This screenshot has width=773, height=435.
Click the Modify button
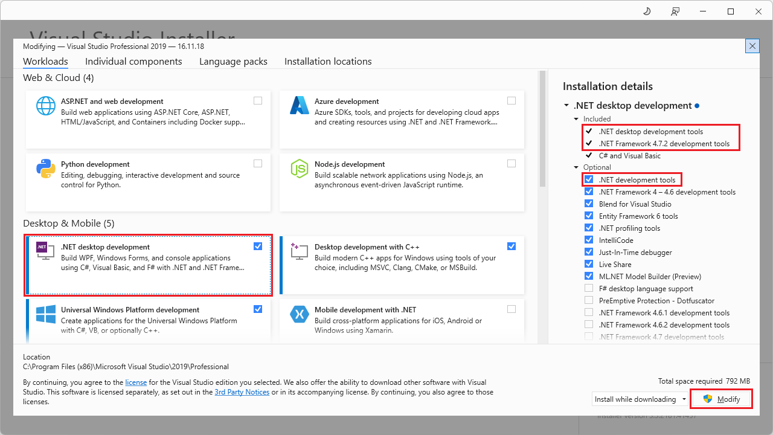[721, 399]
